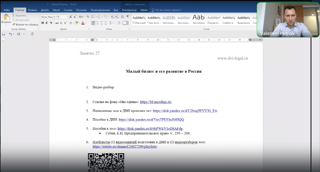Viewport: 320px width, 172px height.
Task: Save the document with the floppy disk icon
Action: [4, 34]
